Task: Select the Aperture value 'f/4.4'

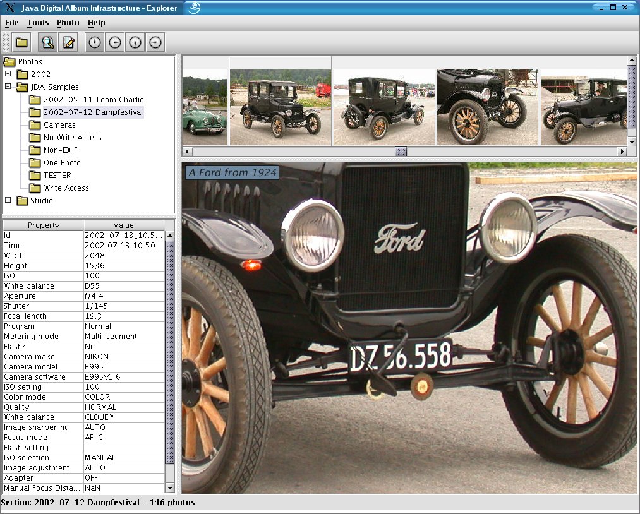Action: pyautogui.click(x=124, y=296)
